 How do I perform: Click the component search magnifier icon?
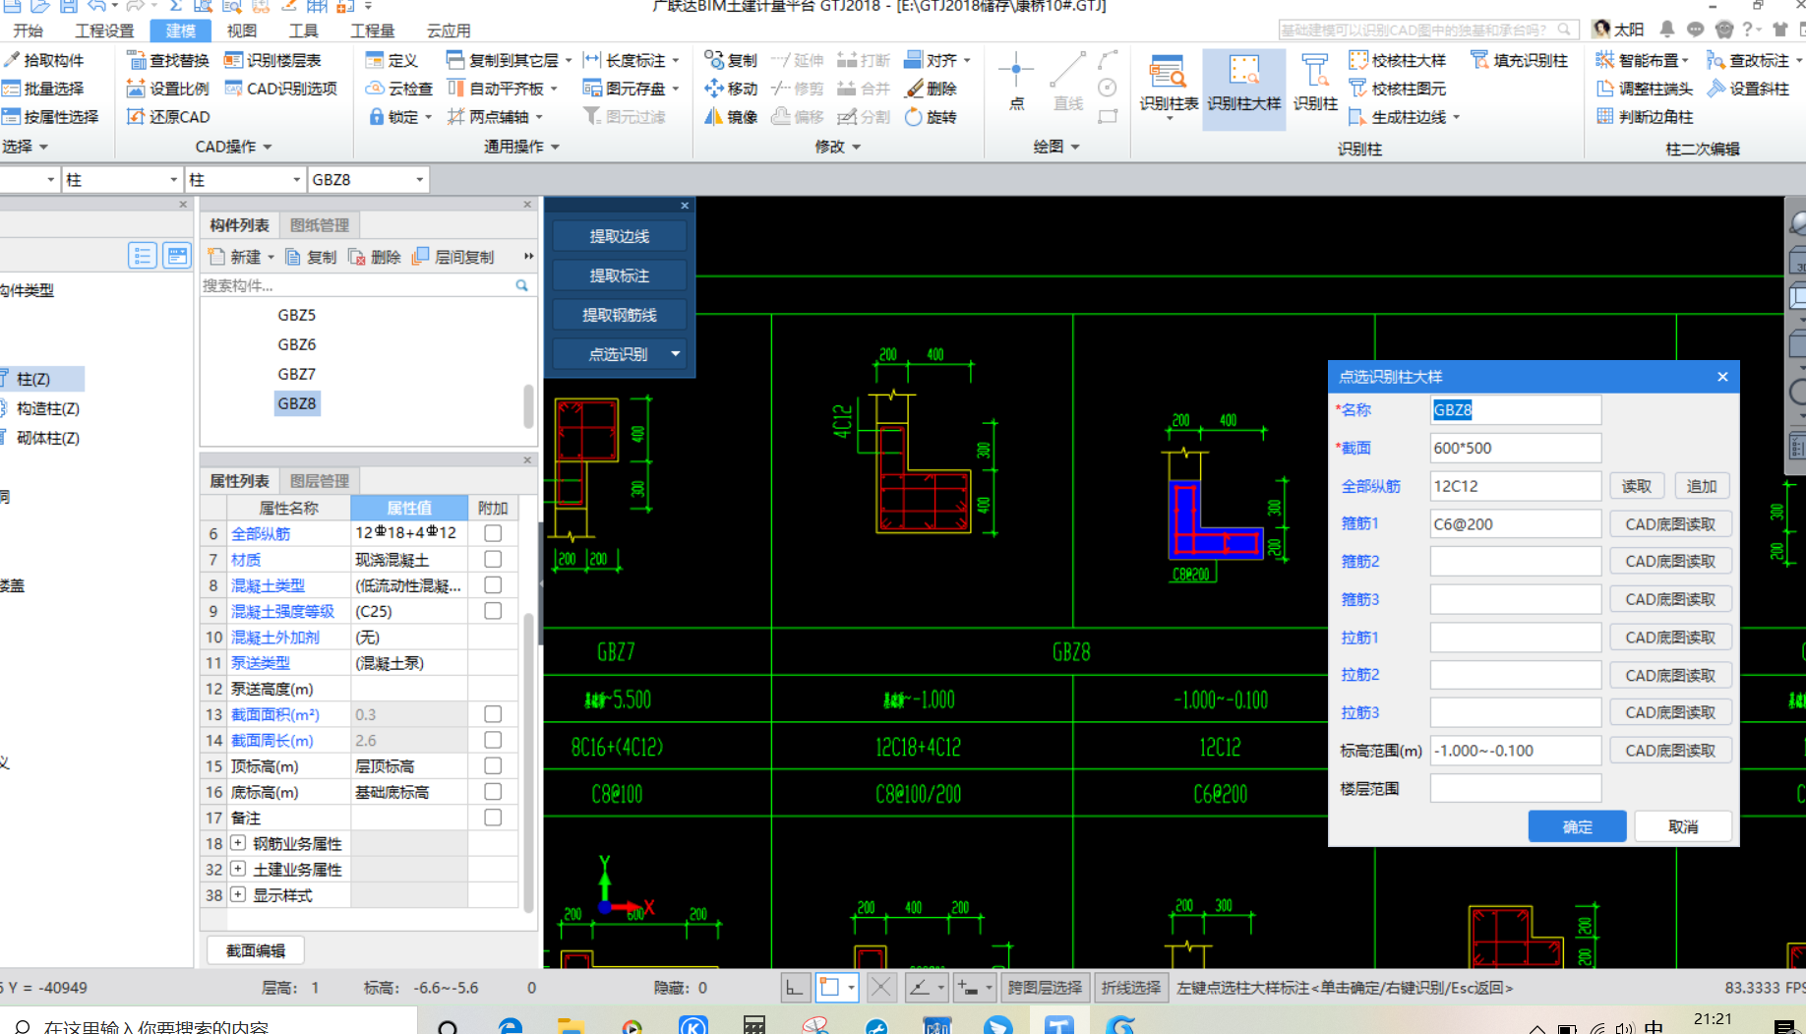point(521,285)
